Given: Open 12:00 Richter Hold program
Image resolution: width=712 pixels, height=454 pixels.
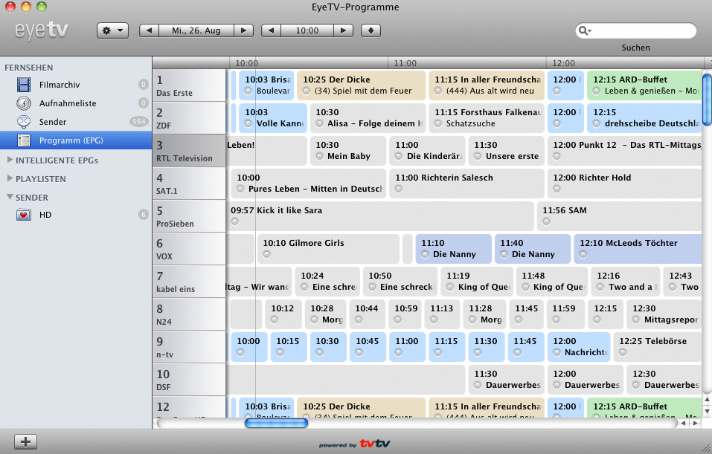Looking at the screenshot, I should tap(625, 184).
